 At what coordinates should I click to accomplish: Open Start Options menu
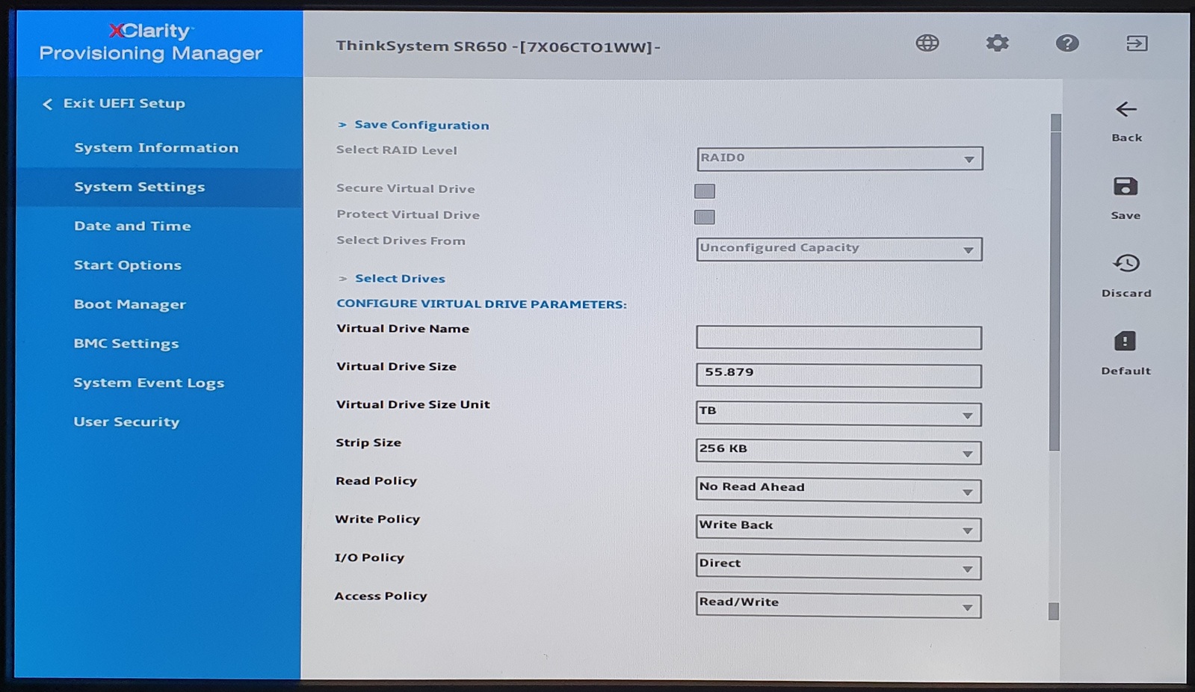tap(128, 265)
